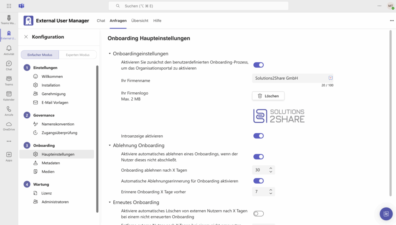Switch to the Übersicht tab

(x=140, y=21)
